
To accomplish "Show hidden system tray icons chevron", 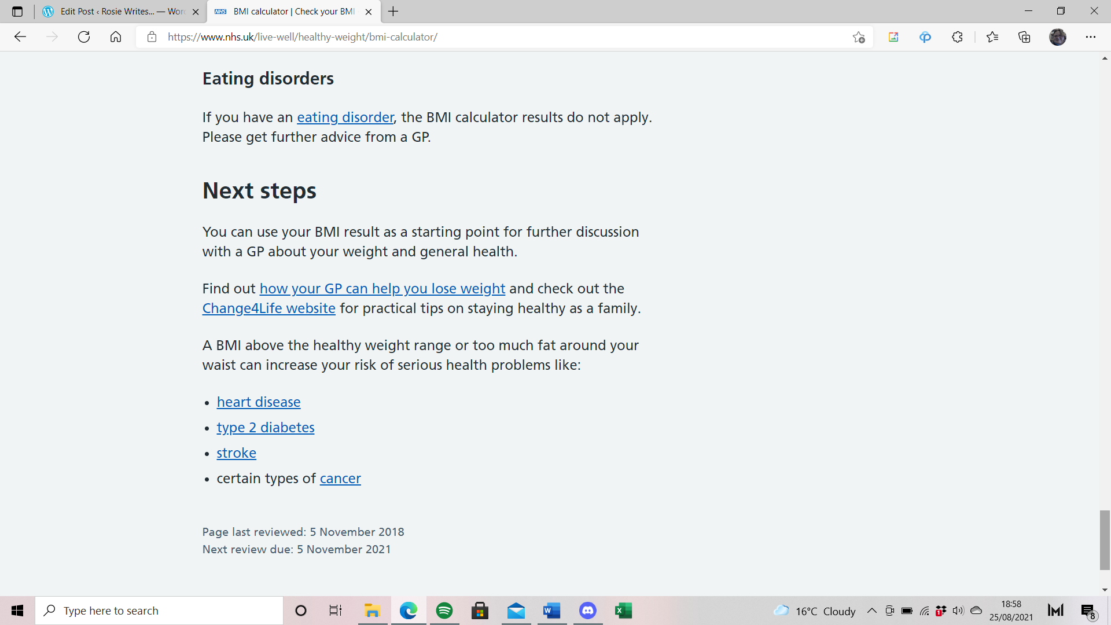I will pos(871,611).
